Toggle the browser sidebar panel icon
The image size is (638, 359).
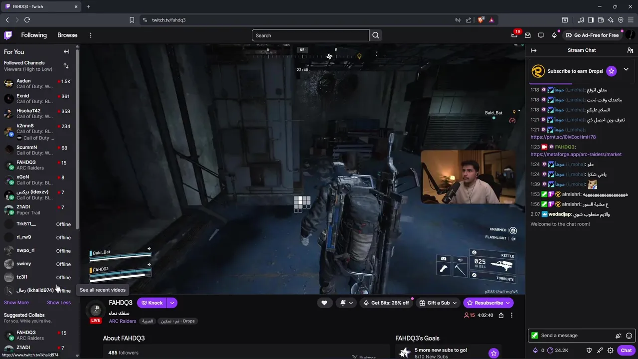tap(591, 20)
